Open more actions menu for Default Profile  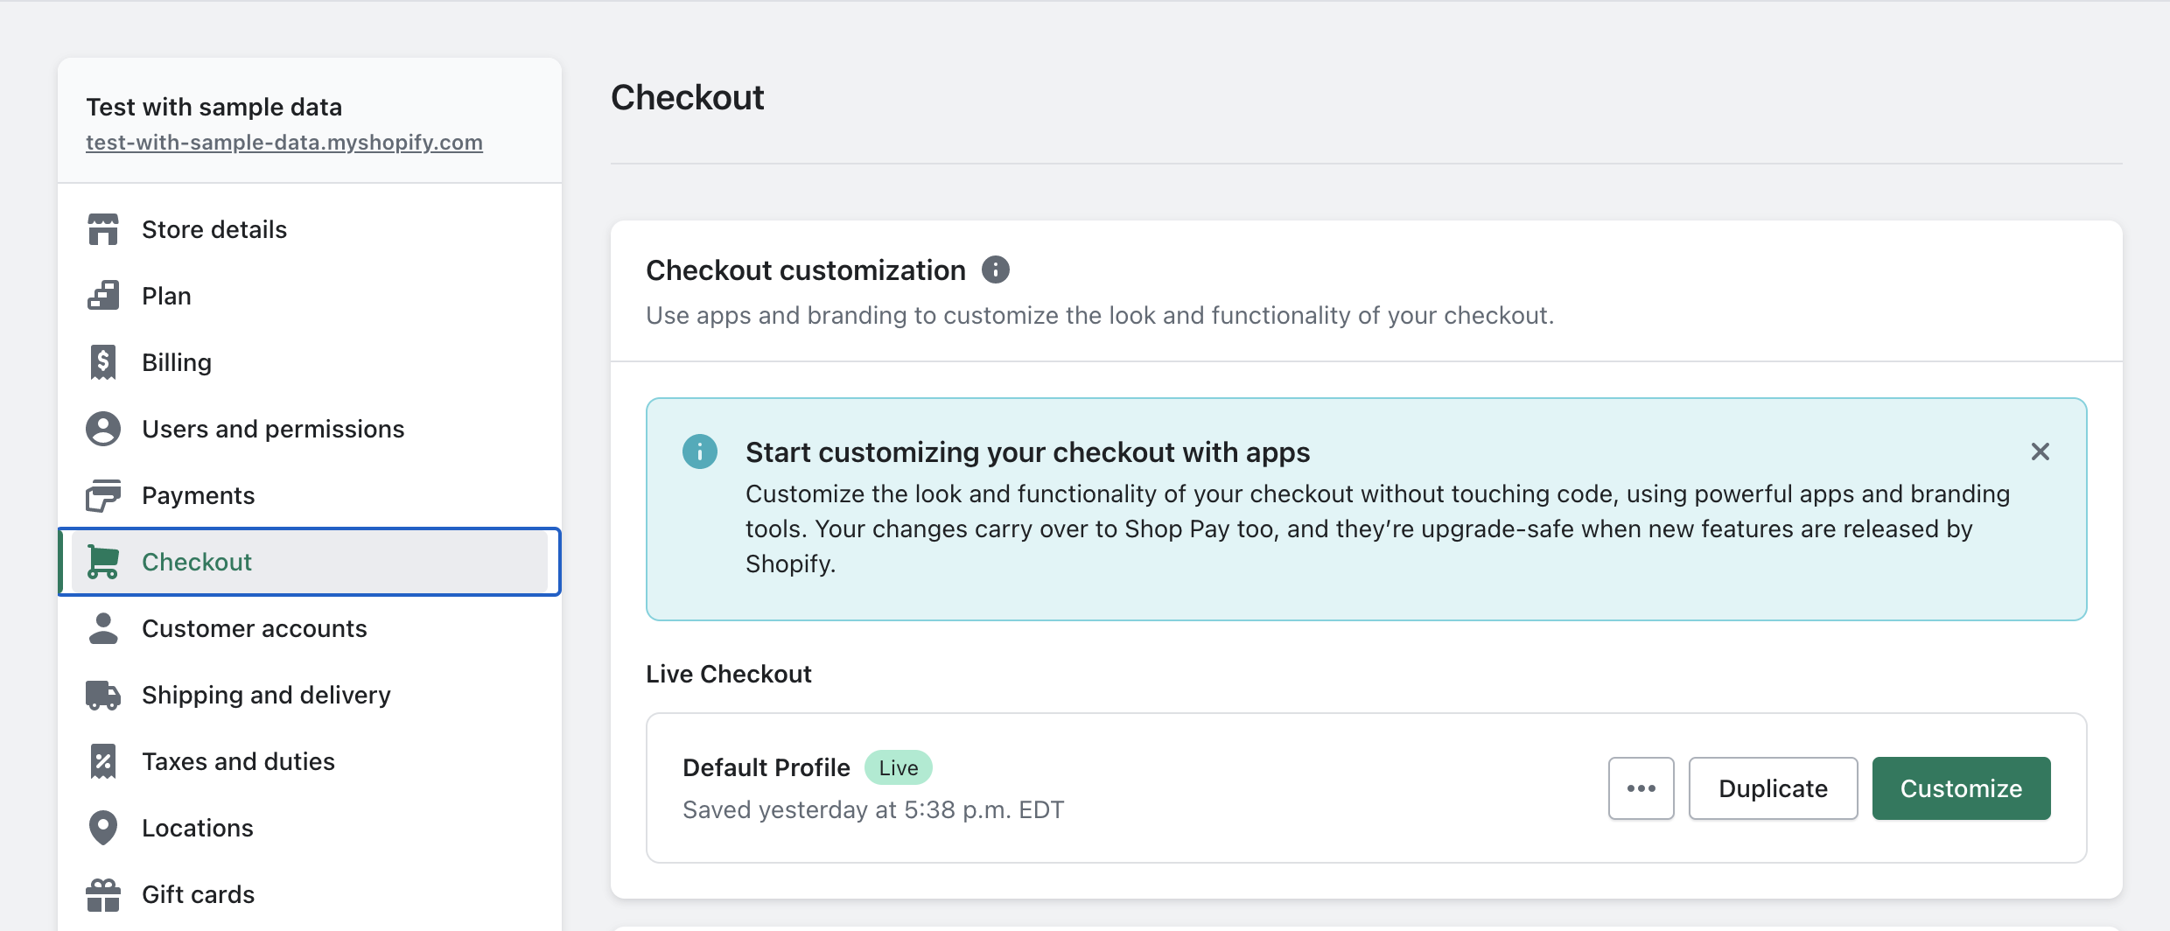[1641, 788]
